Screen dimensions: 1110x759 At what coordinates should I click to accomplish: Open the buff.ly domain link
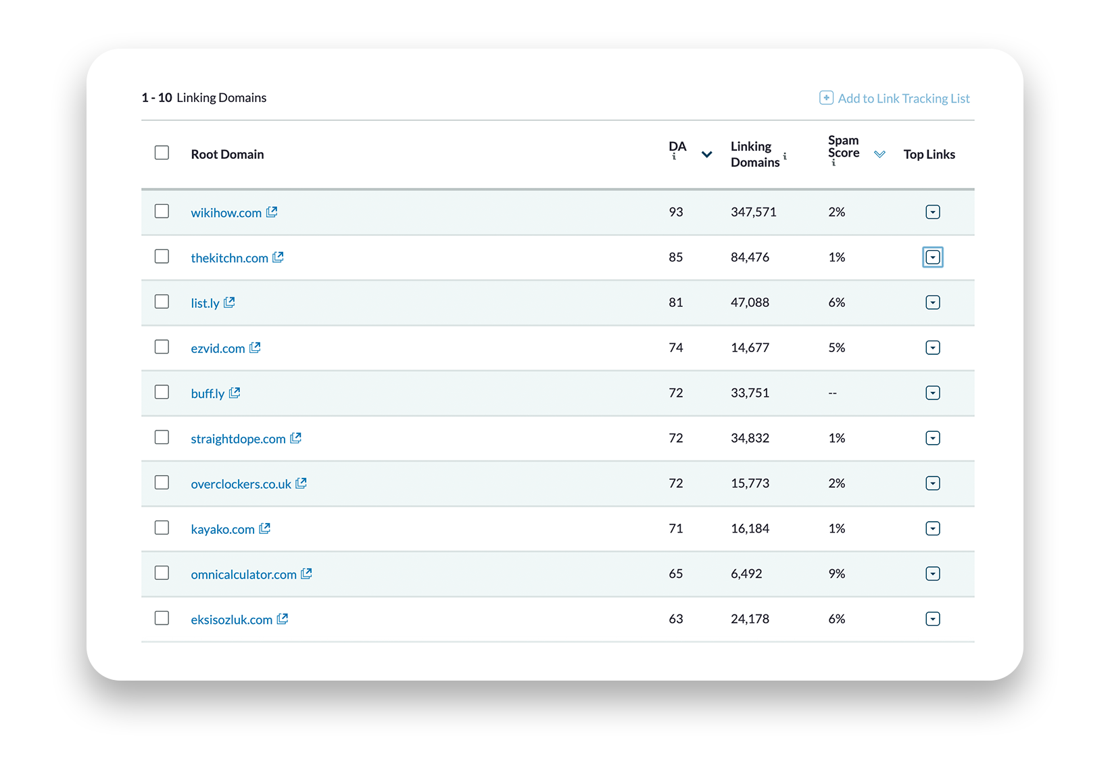[x=208, y=394]
